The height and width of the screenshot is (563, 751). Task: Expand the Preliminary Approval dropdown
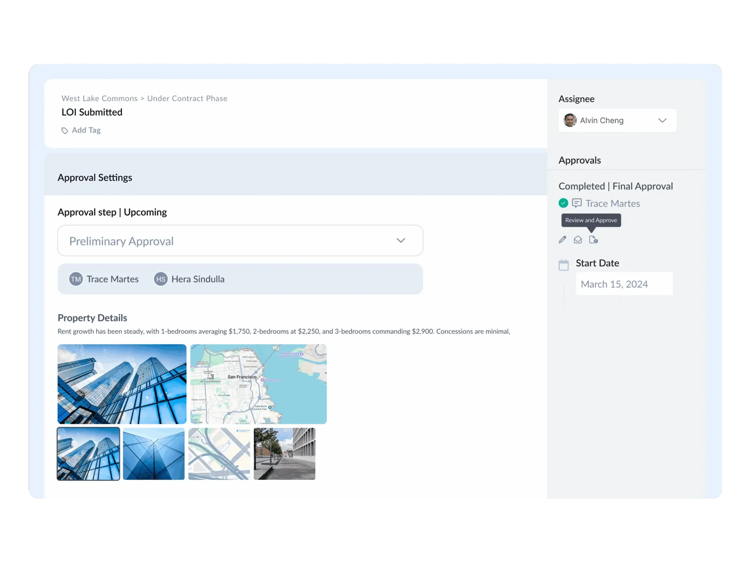coord(240,241)
